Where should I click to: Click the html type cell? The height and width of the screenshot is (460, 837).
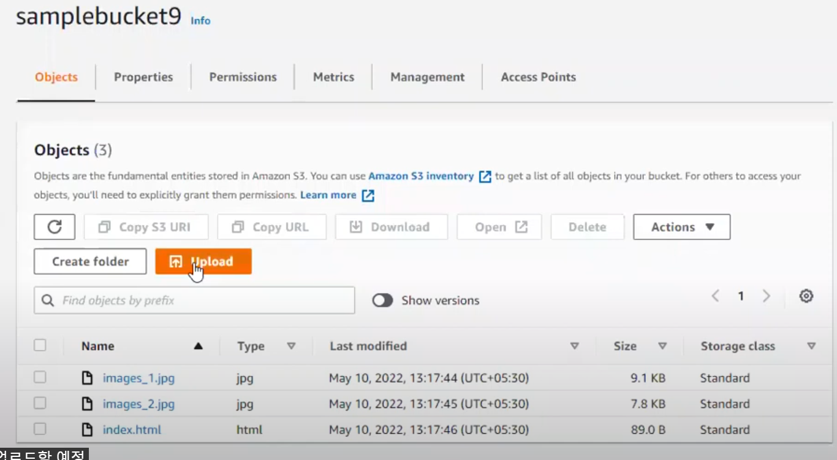249,429
